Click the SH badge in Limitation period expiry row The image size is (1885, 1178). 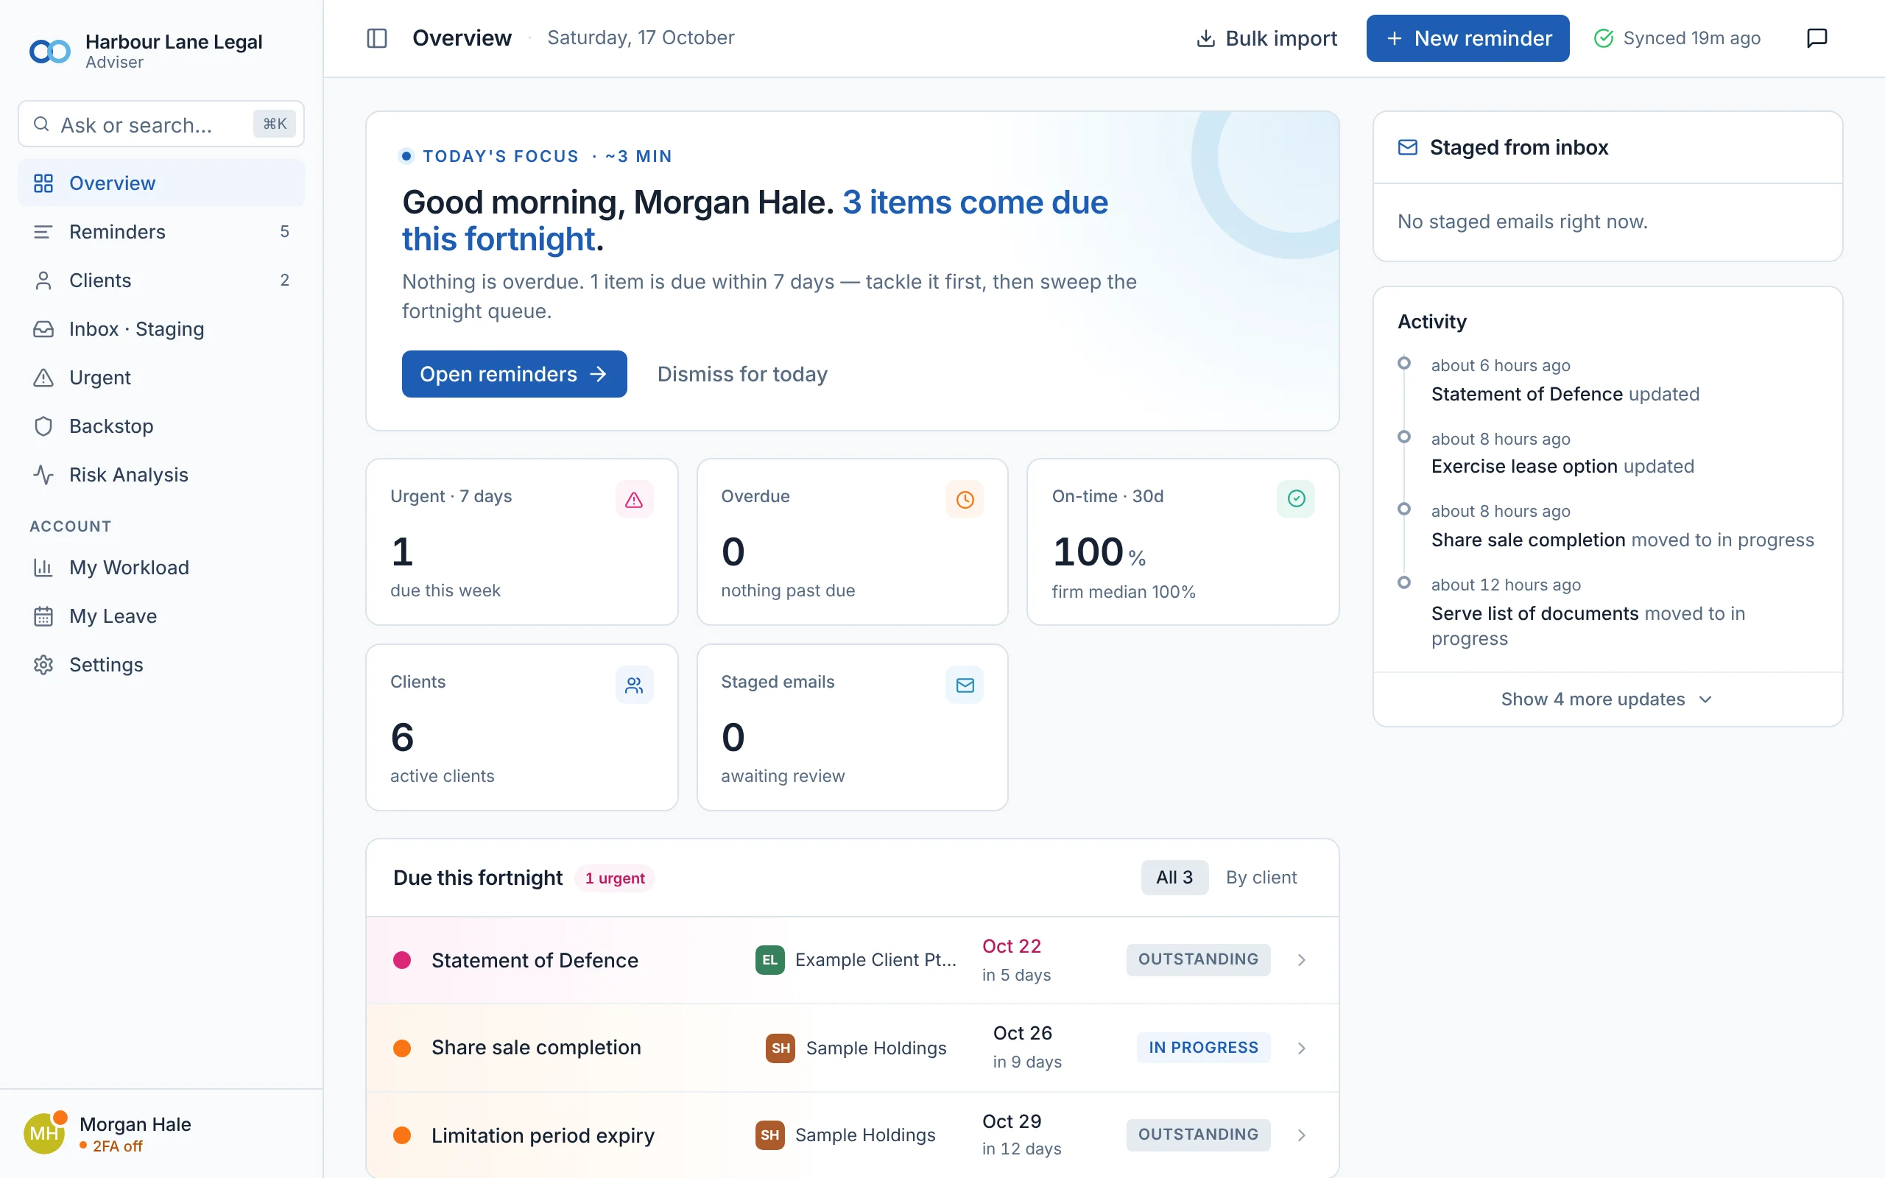click(769, 1135)
